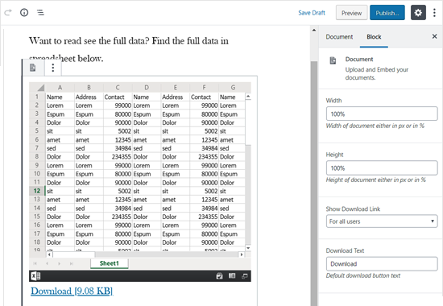The image size is (443, 306).
Task: Click the redo arrow icon
Action: (x=8, y=12)
